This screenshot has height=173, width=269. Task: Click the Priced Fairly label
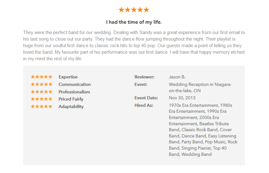pyautogui.click(x=71, y=99)
